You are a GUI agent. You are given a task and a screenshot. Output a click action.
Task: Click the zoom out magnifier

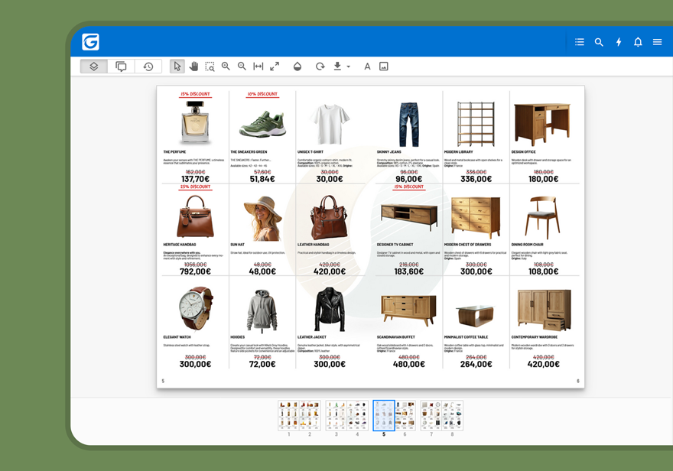coord(242,66)
